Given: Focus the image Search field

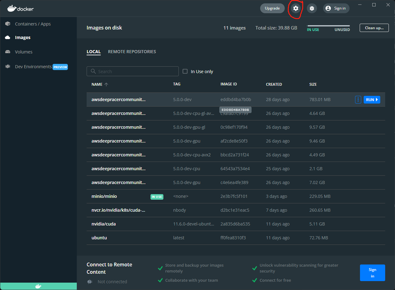Looking at the screenshot, I should pyautogui.click(x=133, y=71).
